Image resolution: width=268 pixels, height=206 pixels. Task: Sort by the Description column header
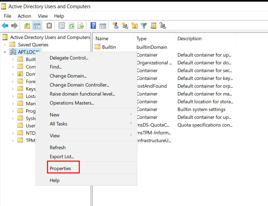click(x=206, y=39)
